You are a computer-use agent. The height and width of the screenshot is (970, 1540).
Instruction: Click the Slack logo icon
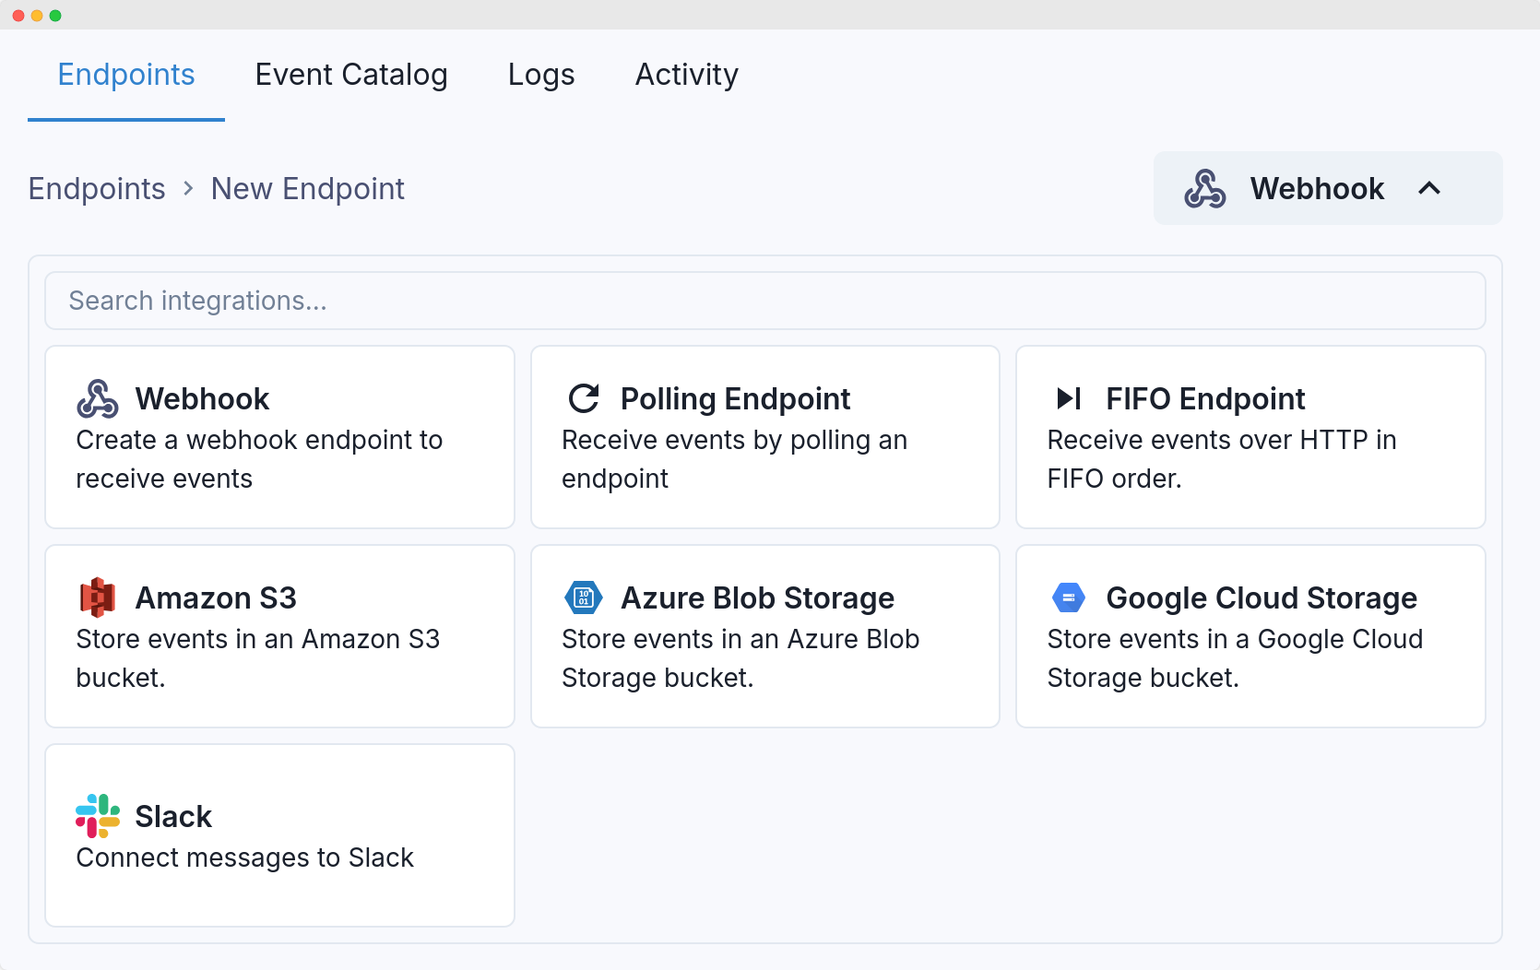pos(99,815)
